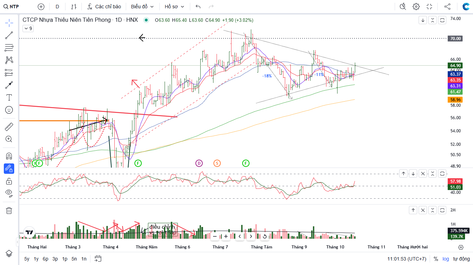Open the forecasting and position tools
The width and height of the screenshot is (473, 265).
click(9, 73)
